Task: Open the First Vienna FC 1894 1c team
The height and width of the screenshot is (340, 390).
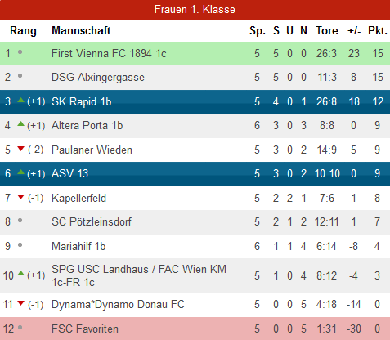Action: pyautogui.click(x=109, y=53)
